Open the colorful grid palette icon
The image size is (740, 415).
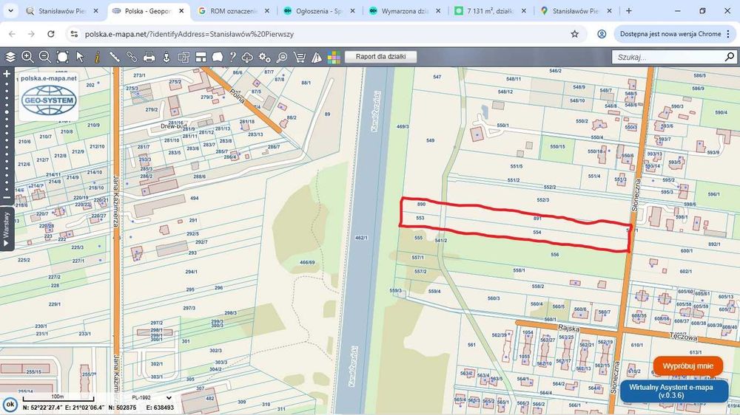click(334, 57)
